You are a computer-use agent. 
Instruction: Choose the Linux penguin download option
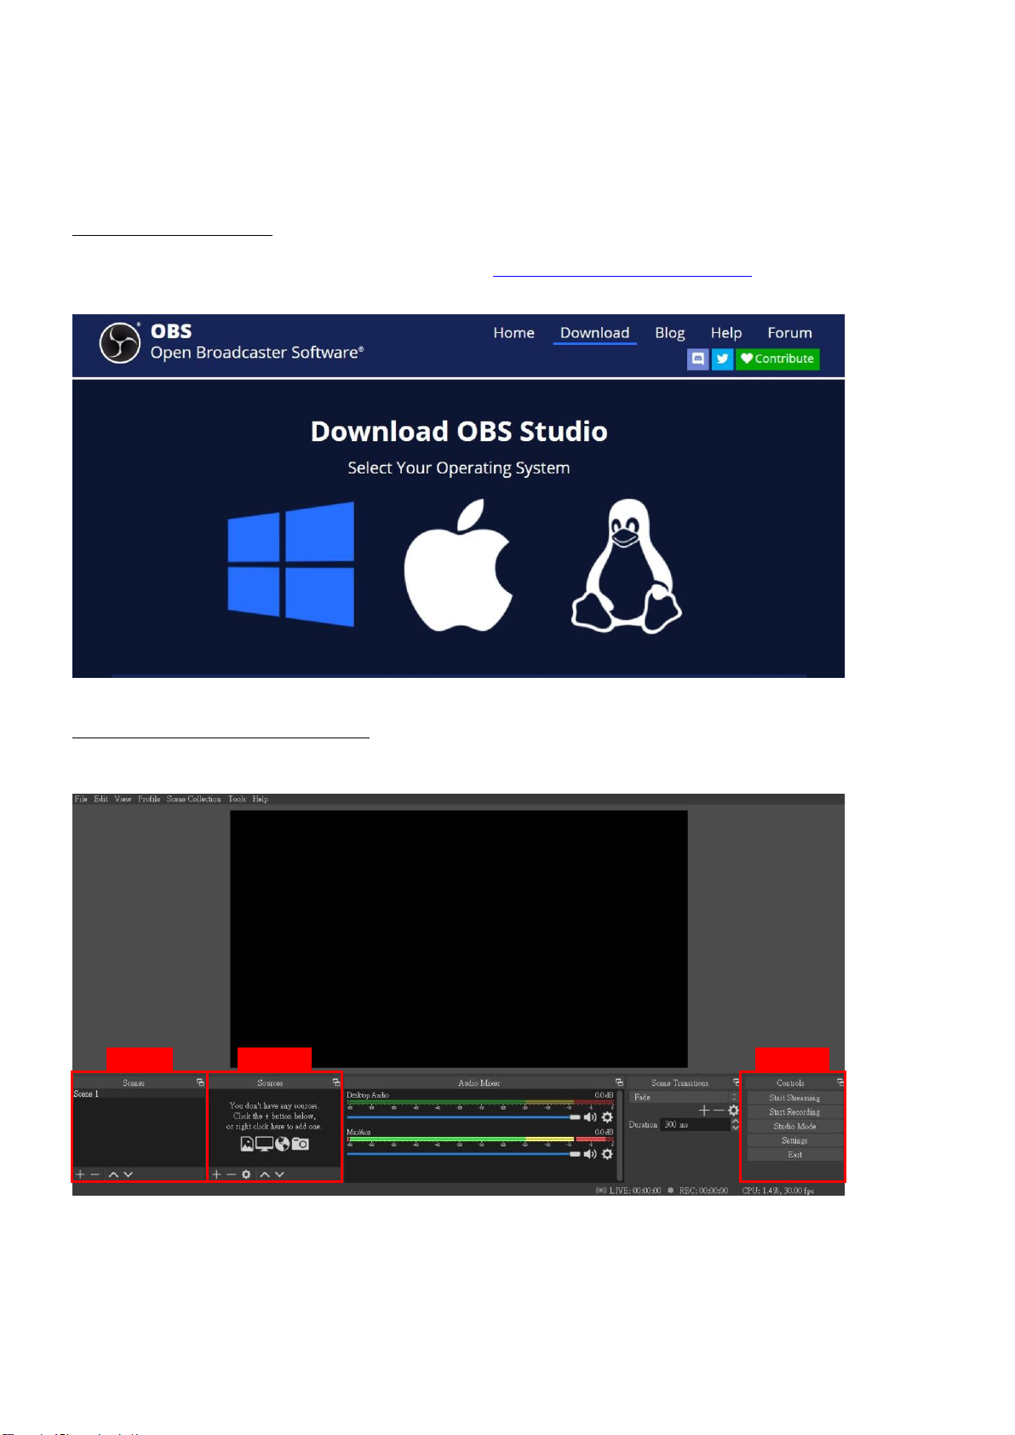(x=626, y=565)
